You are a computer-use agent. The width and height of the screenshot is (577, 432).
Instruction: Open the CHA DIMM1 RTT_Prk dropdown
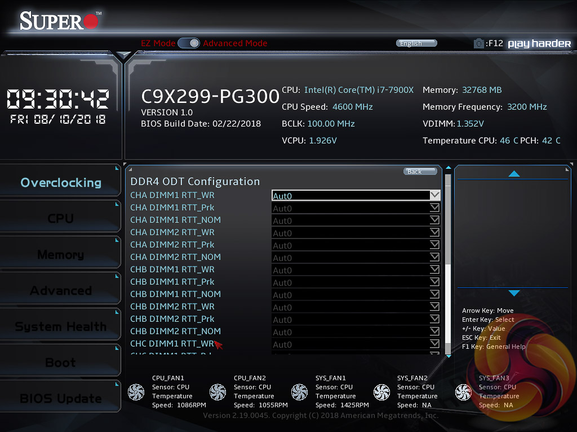click(x=356, y=208)
